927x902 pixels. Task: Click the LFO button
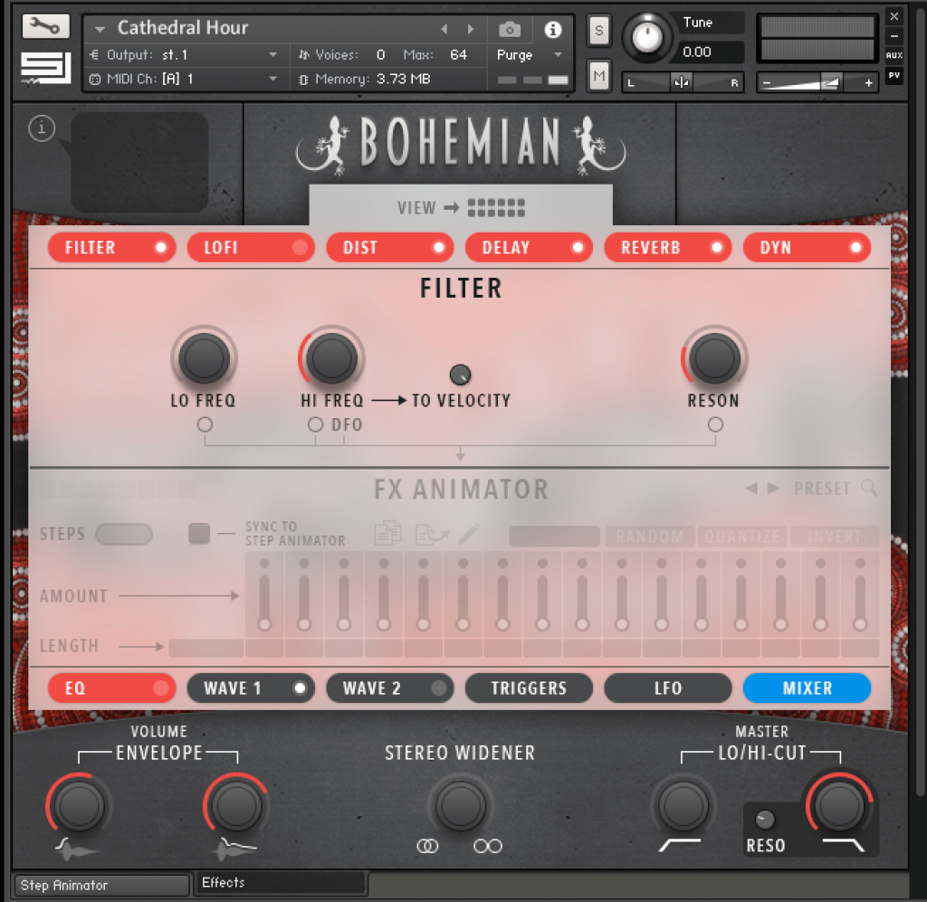pos(668,688)
